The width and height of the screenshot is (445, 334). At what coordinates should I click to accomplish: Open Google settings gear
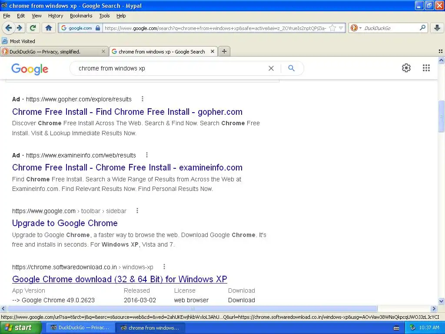[x=406, y=68]
